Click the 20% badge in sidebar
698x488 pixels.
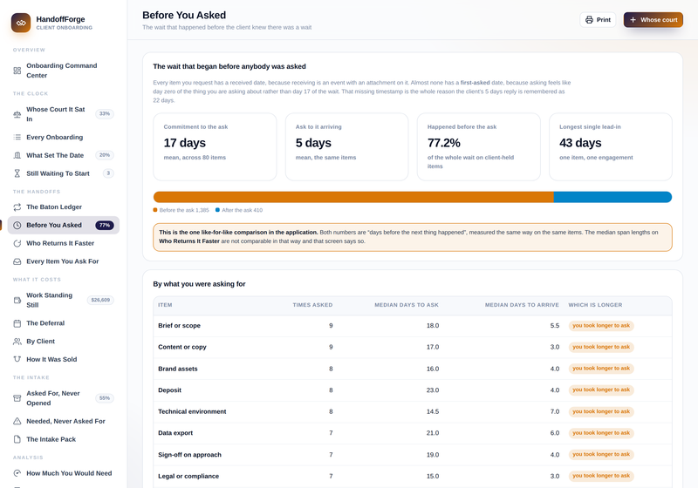[x=105, y=155]
